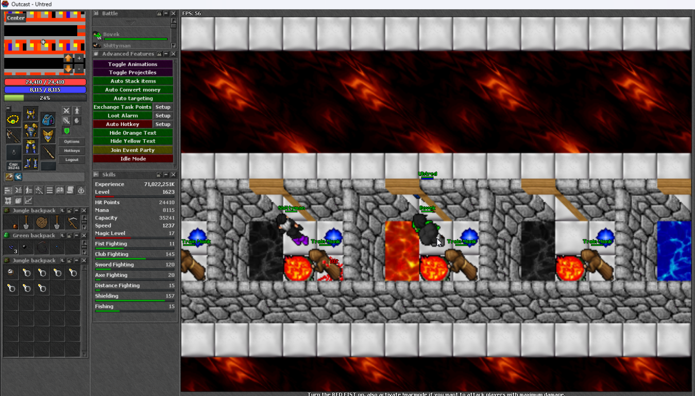This screenshot has width=695, height=396.
Task: Click Hide Yellow Text
Action: click(133, 141)
